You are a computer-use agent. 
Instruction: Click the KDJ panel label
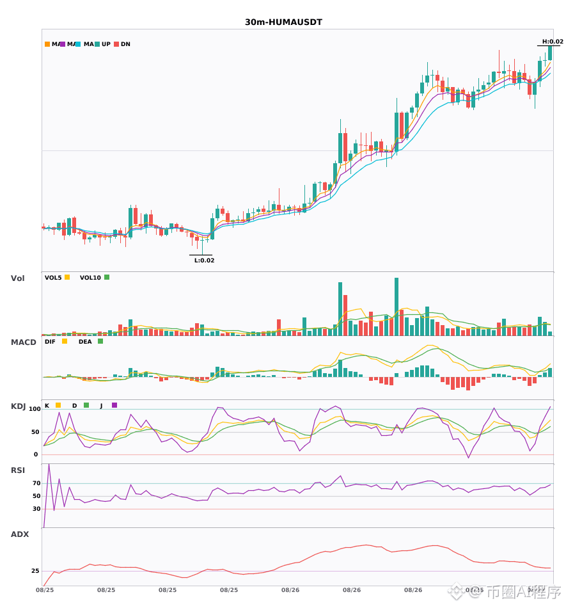point(18,406)
